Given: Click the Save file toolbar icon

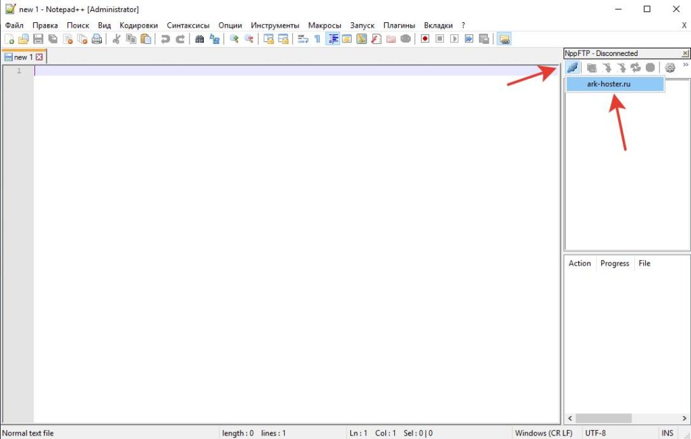Looking at the screenshot, I should point(38,39).
